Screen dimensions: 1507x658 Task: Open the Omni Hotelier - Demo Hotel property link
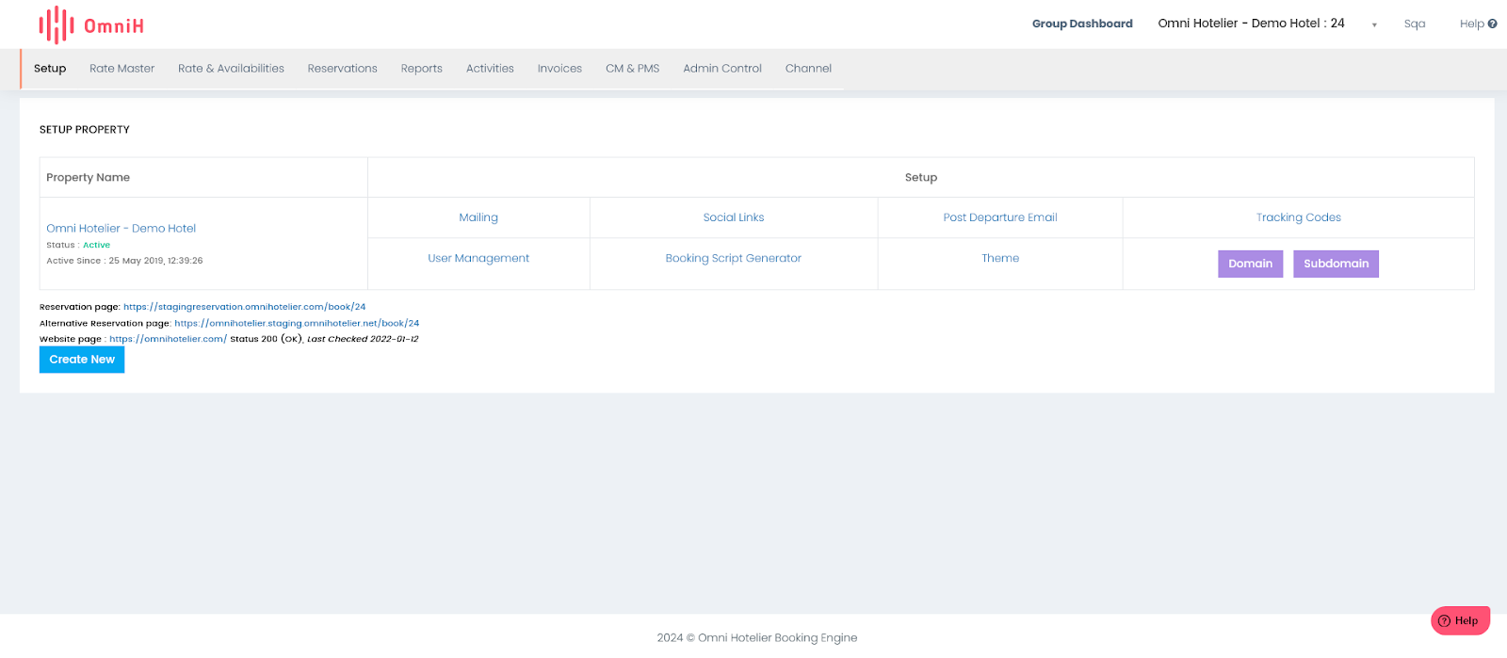(x=122, y=228)
